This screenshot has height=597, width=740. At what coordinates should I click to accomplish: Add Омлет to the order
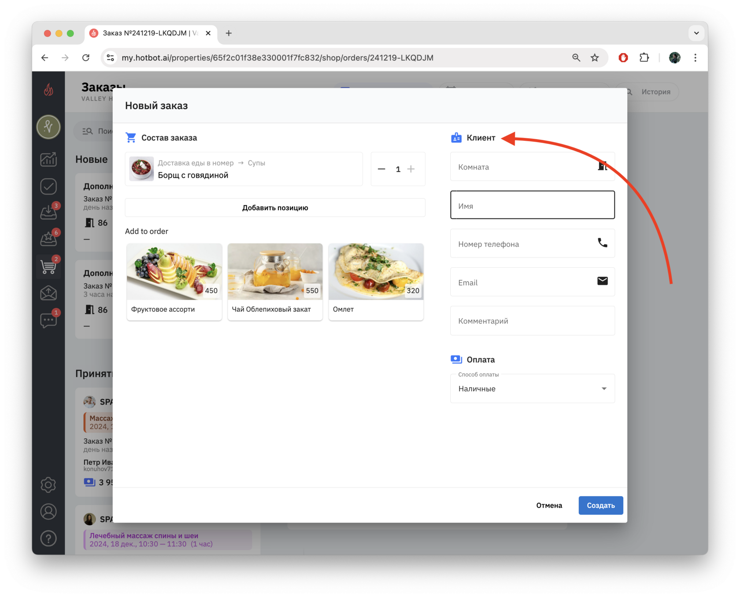click(x=376, y=282)
